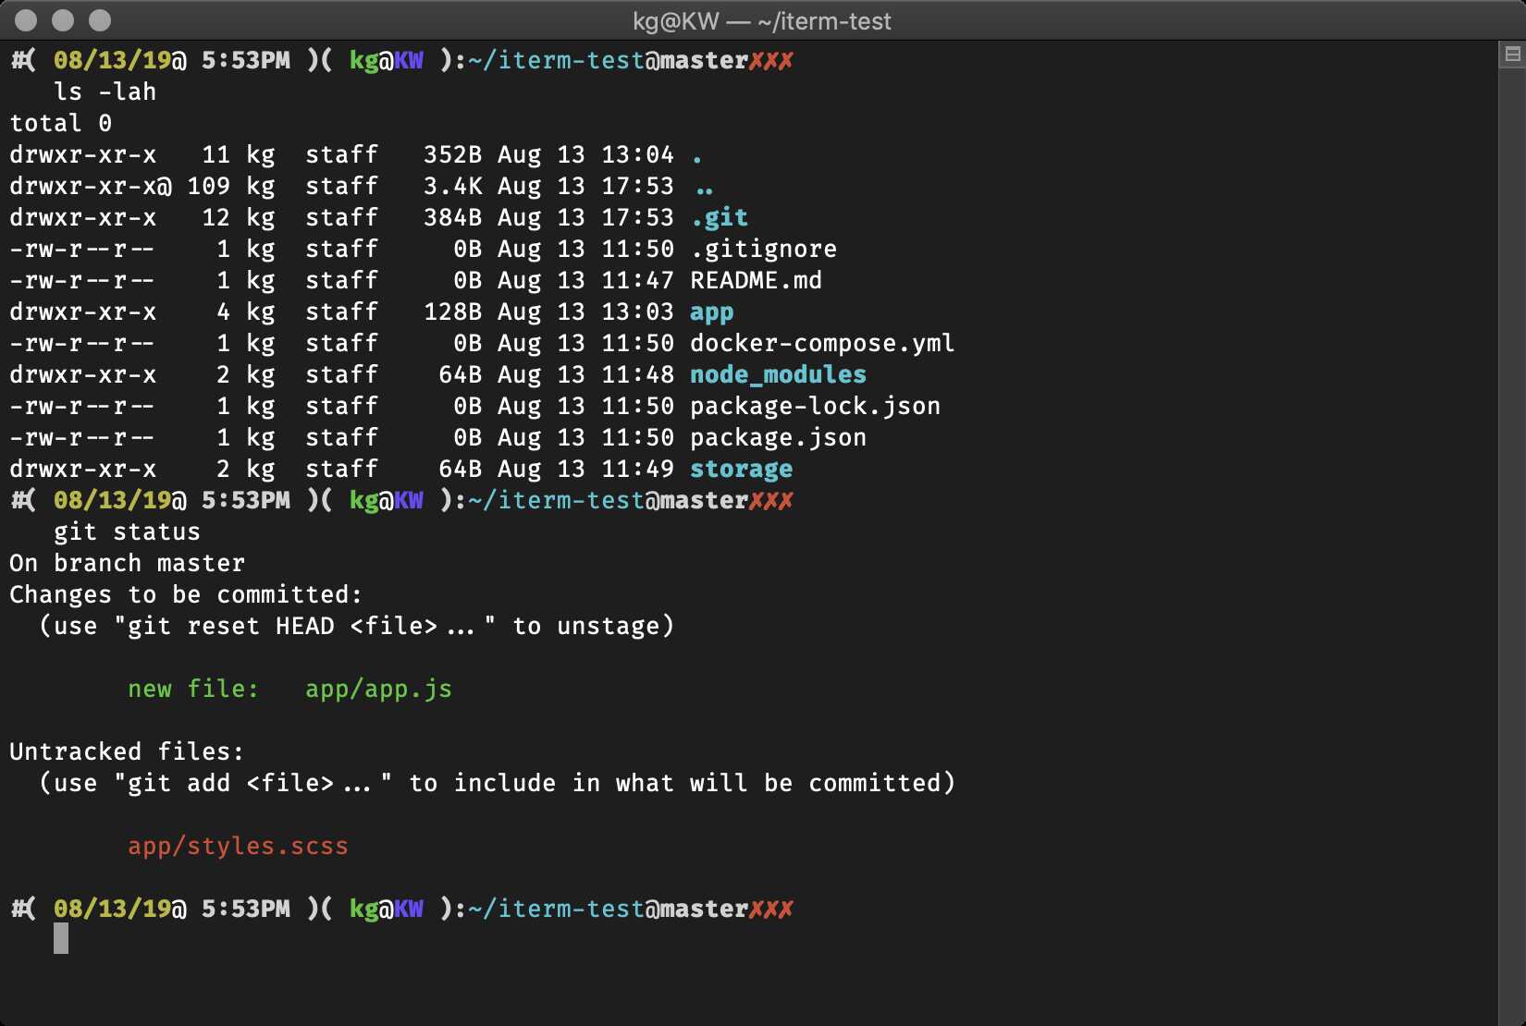The height and width of the screenshot is (1026, 1526).
Task: Click the green zoom traffic light button
Action: pos(98,19)
